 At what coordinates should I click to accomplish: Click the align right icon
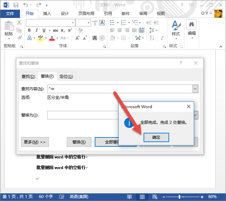tap(127, 30)
